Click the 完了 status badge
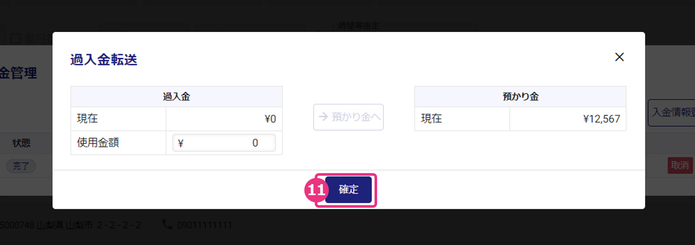 click(21, 166)
